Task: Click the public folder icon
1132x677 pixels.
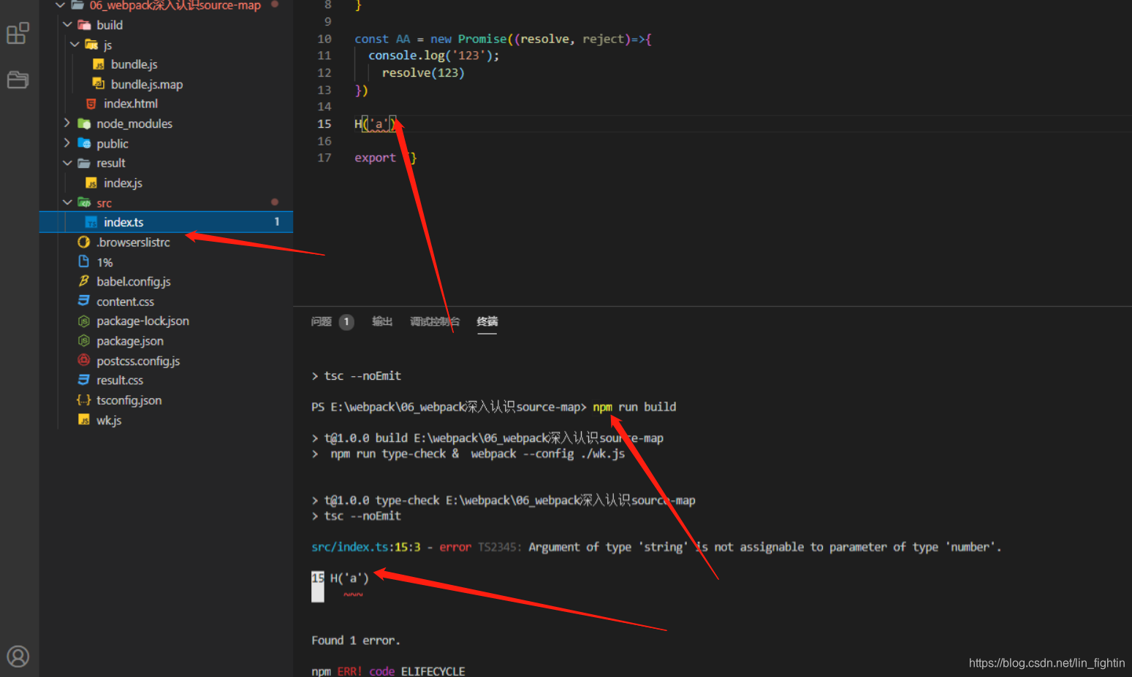Action: coord(84,143)
